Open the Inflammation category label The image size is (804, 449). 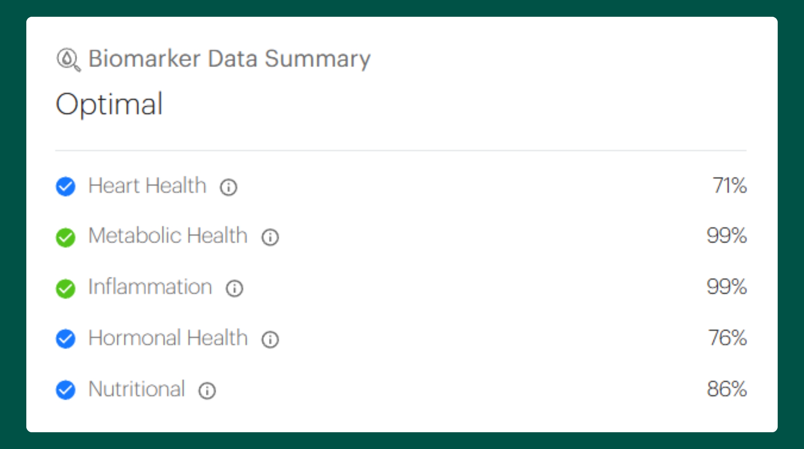point(150,287)
